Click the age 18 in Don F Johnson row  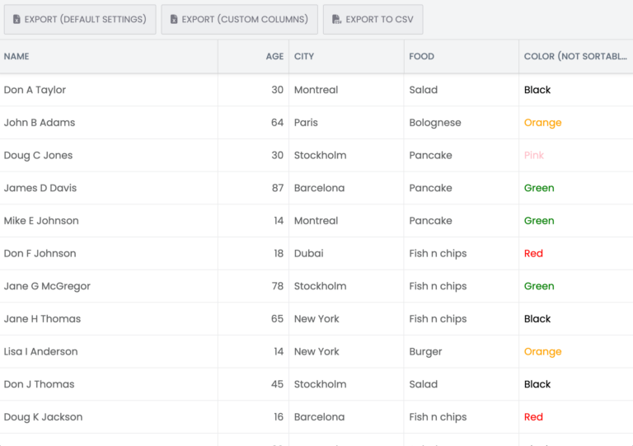[x=279, y=253]
